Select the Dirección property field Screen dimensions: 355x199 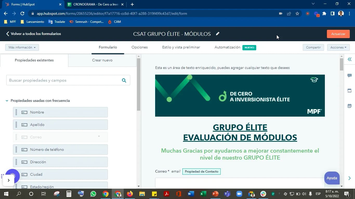[x=60, y=162]
